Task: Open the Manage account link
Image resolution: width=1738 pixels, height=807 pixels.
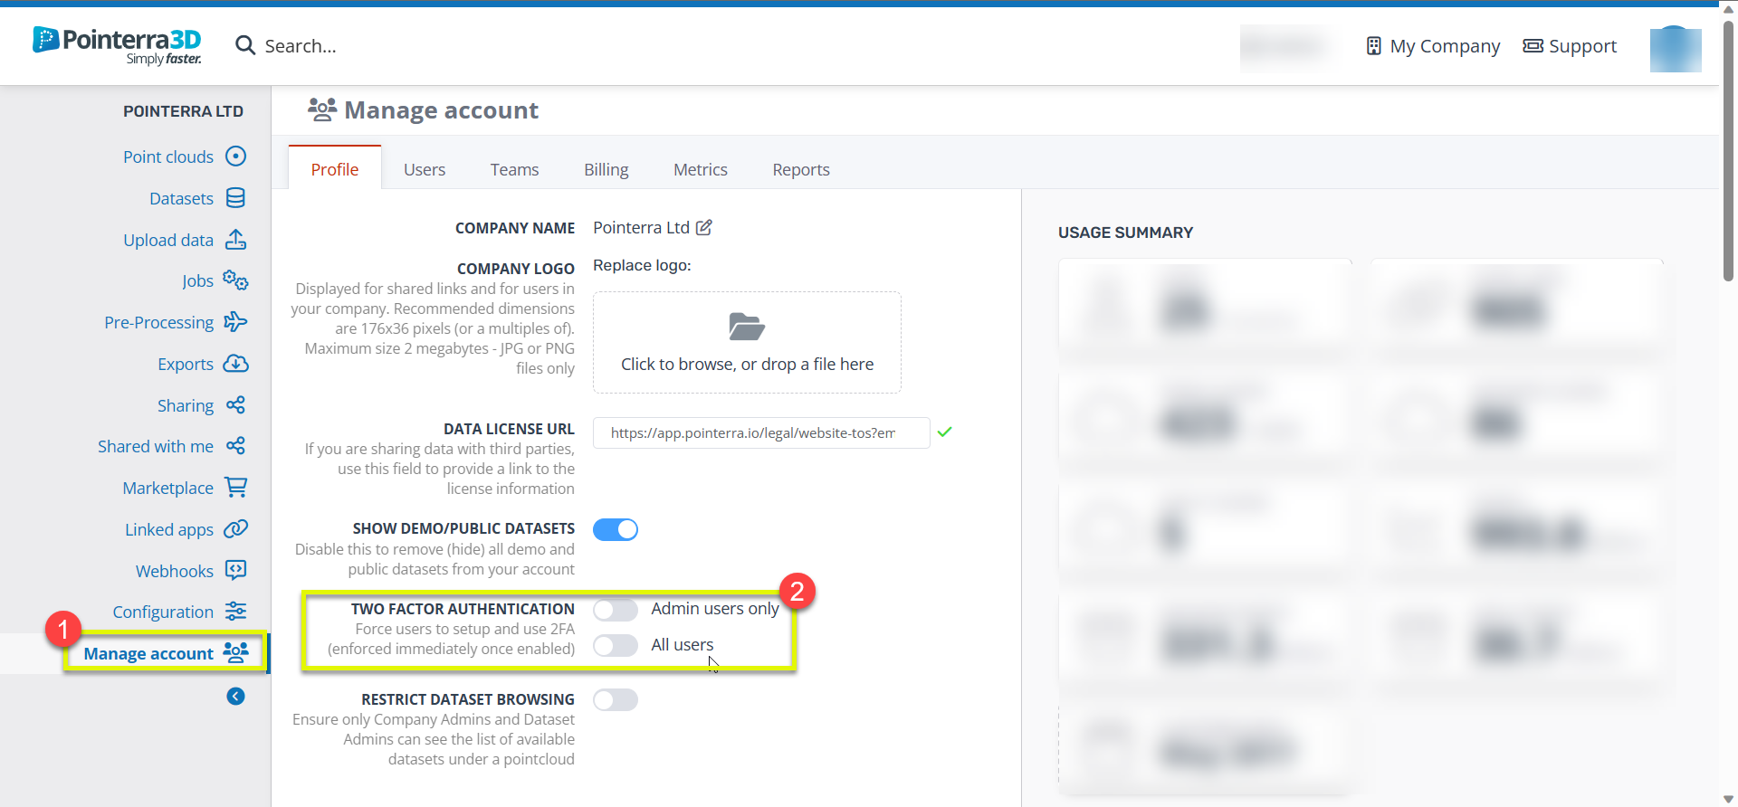Action: coord(148,653)
